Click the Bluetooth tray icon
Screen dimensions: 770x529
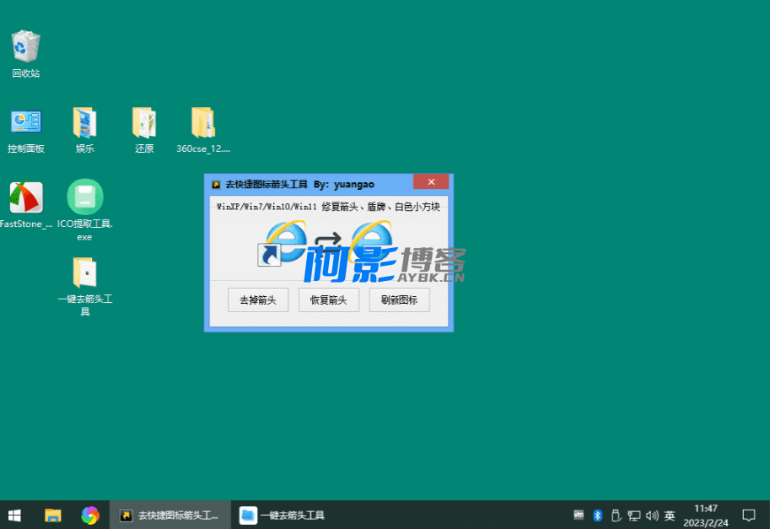(597, 515)
